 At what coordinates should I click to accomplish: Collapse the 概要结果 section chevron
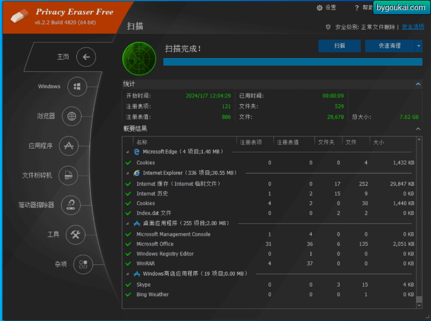click(x=418, y=129)
